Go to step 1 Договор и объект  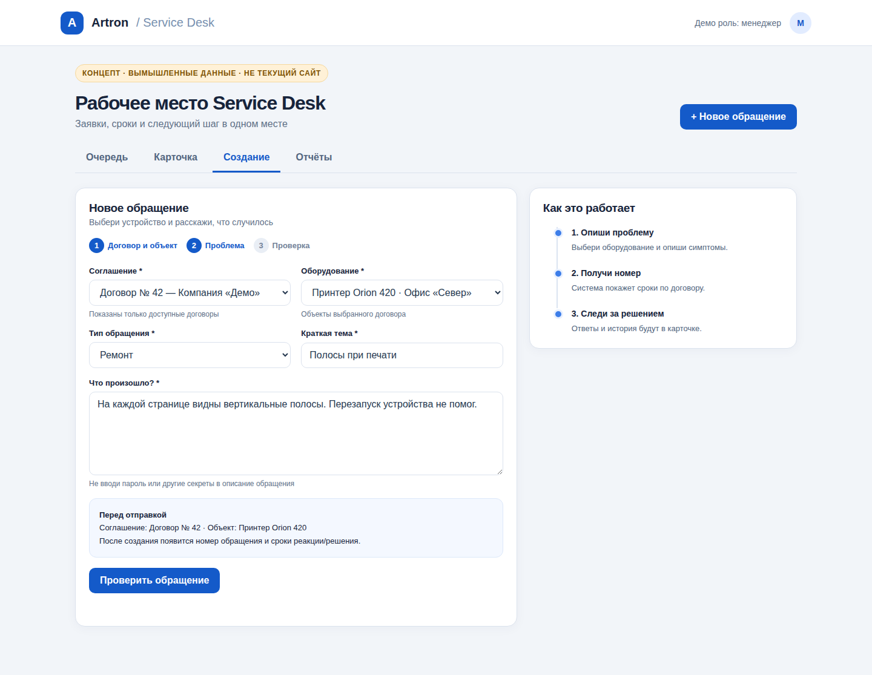[x=133, y=246]
